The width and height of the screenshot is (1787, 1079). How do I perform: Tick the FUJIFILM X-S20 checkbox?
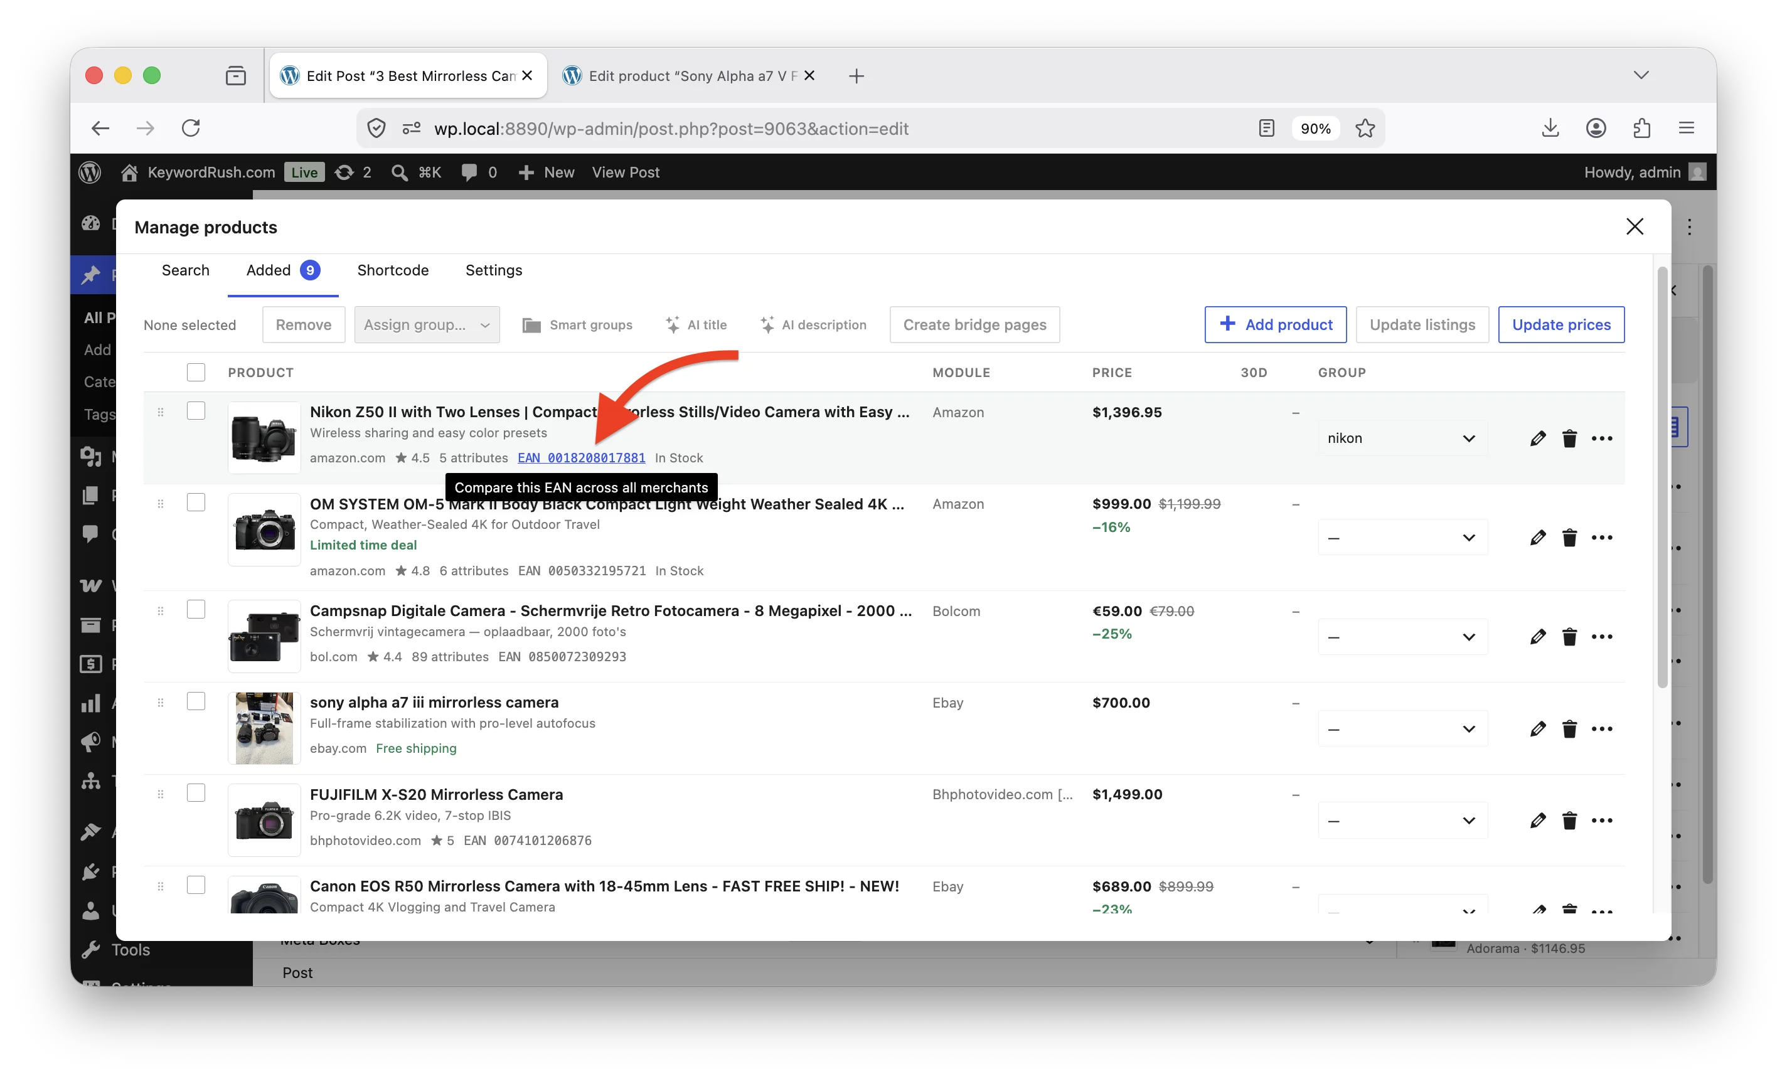tap(196, 792)
